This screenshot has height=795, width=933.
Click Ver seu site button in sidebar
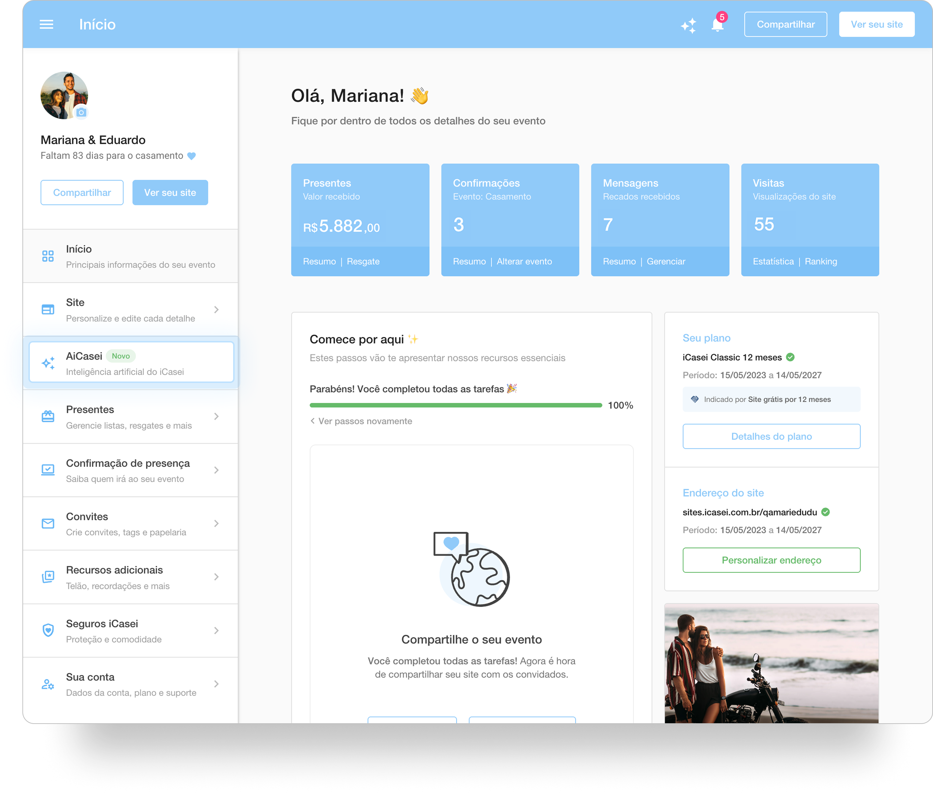click(x=170, y=193)
